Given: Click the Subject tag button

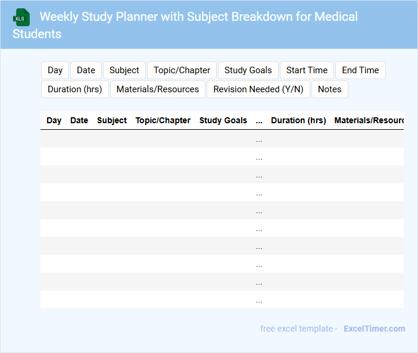Looking at the screenshot, I should 124,70.
